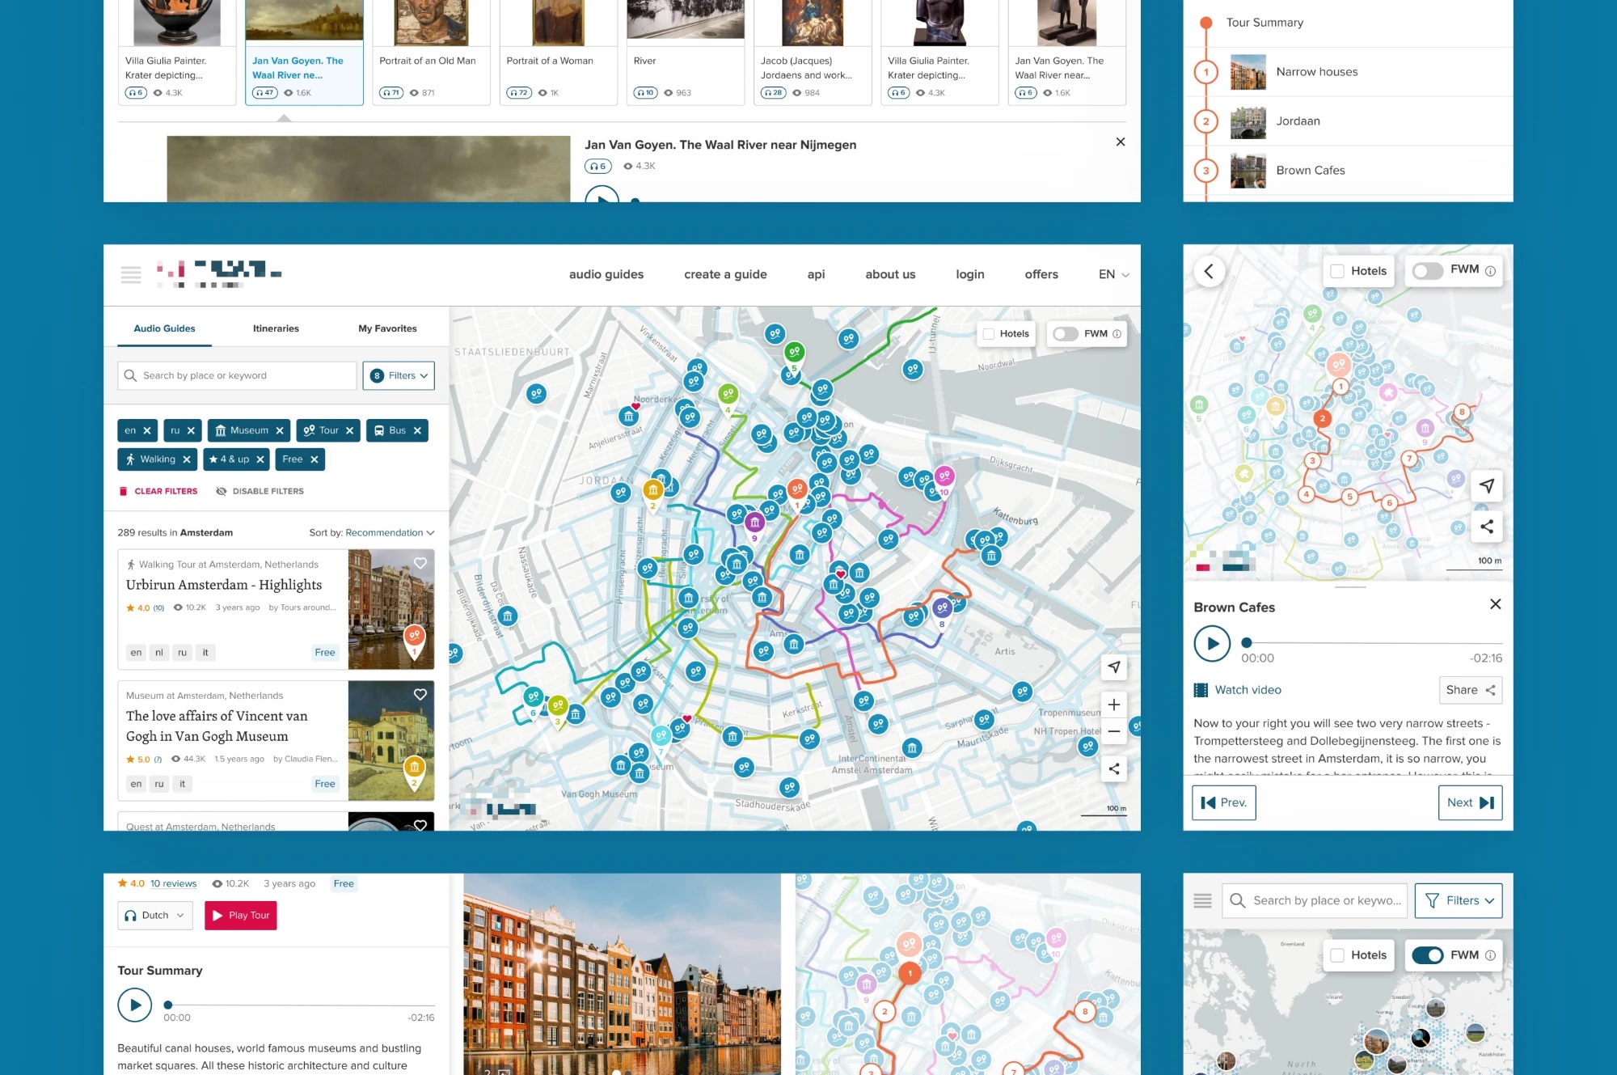Click the Play Tour button
This screenshot has height=1075, width=1617.
[x=240, y=916]
